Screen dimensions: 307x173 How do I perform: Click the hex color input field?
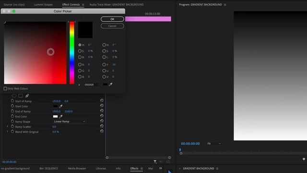pos(91,85)
